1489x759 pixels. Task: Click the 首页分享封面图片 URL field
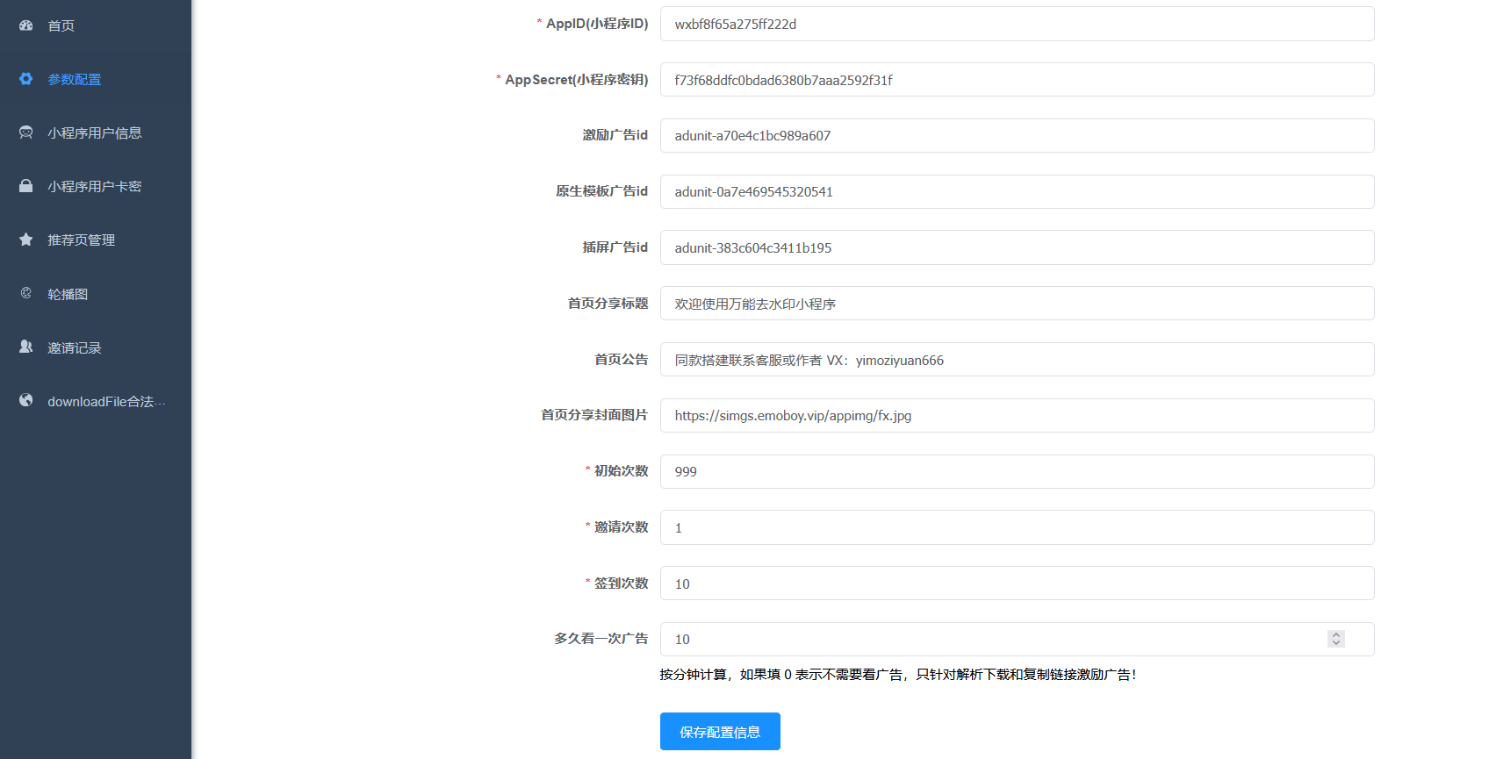pyautogui.click(x=1017, y=415)
